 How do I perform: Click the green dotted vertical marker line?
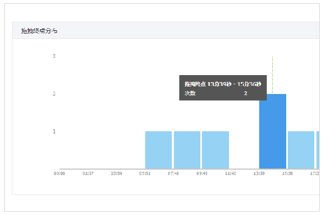(272, 75)
